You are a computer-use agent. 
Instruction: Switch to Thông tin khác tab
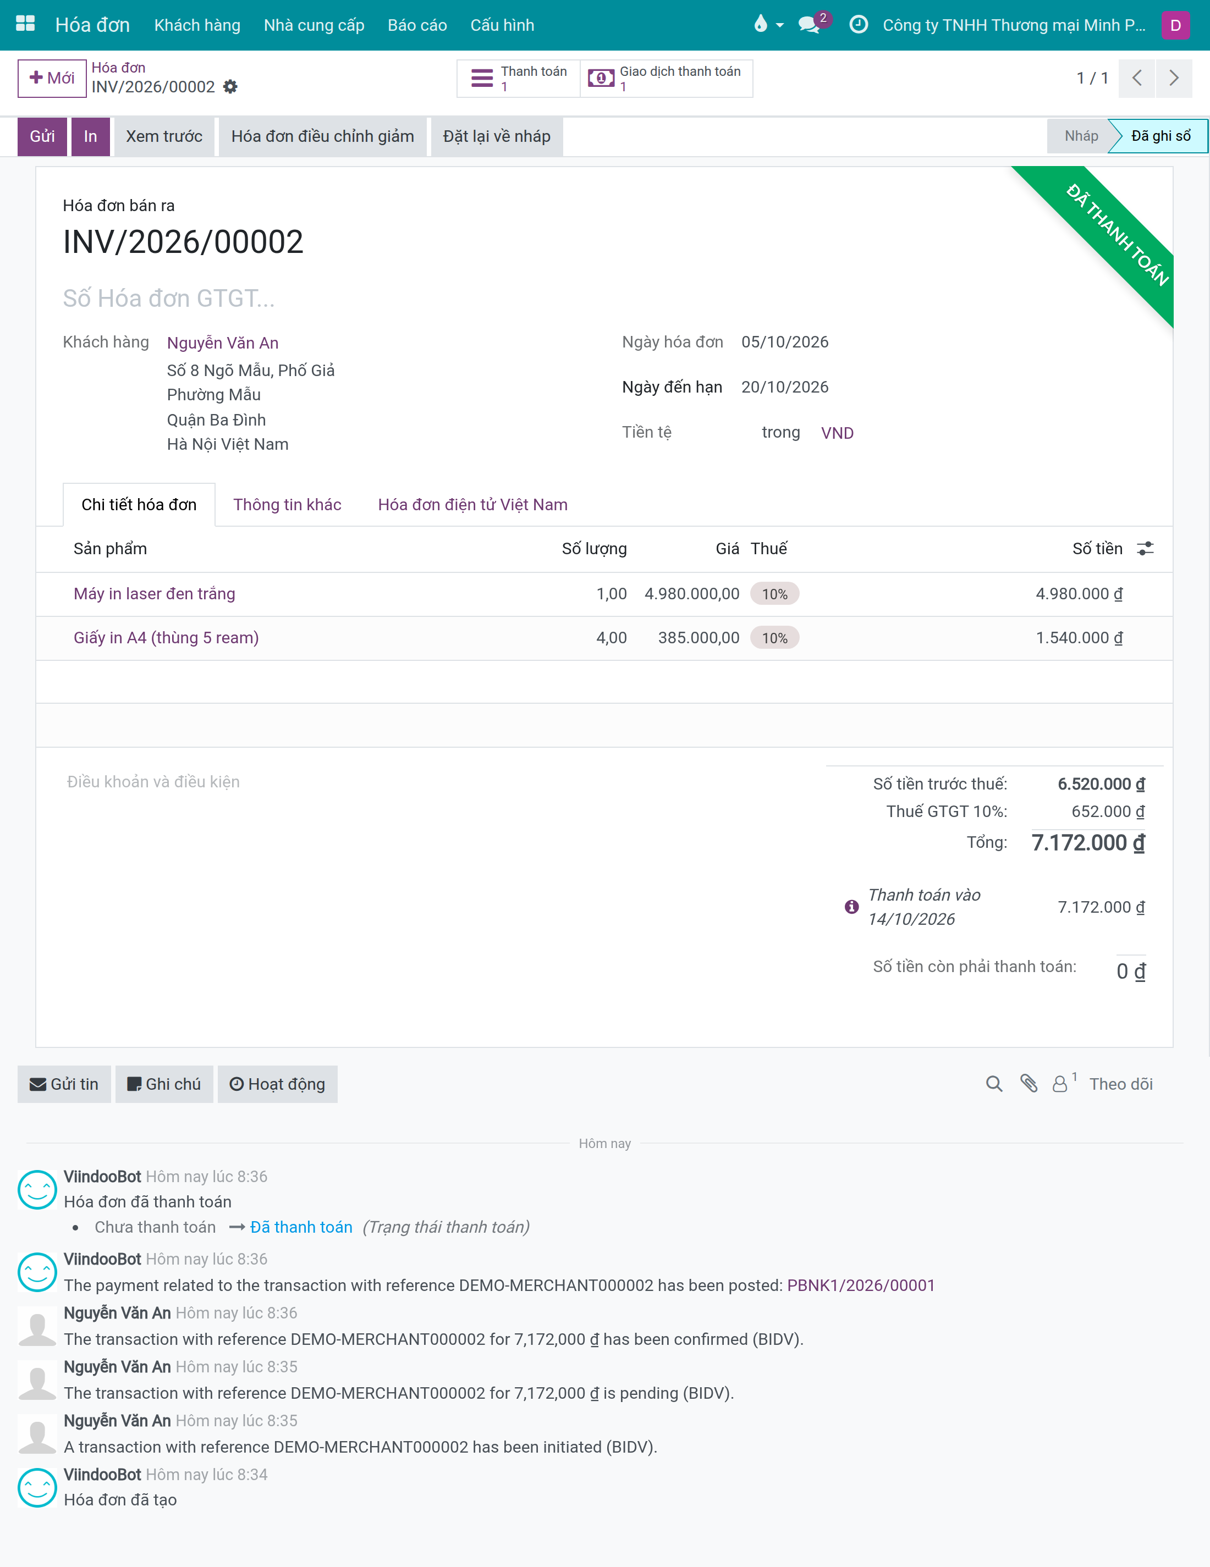[287, 504]
